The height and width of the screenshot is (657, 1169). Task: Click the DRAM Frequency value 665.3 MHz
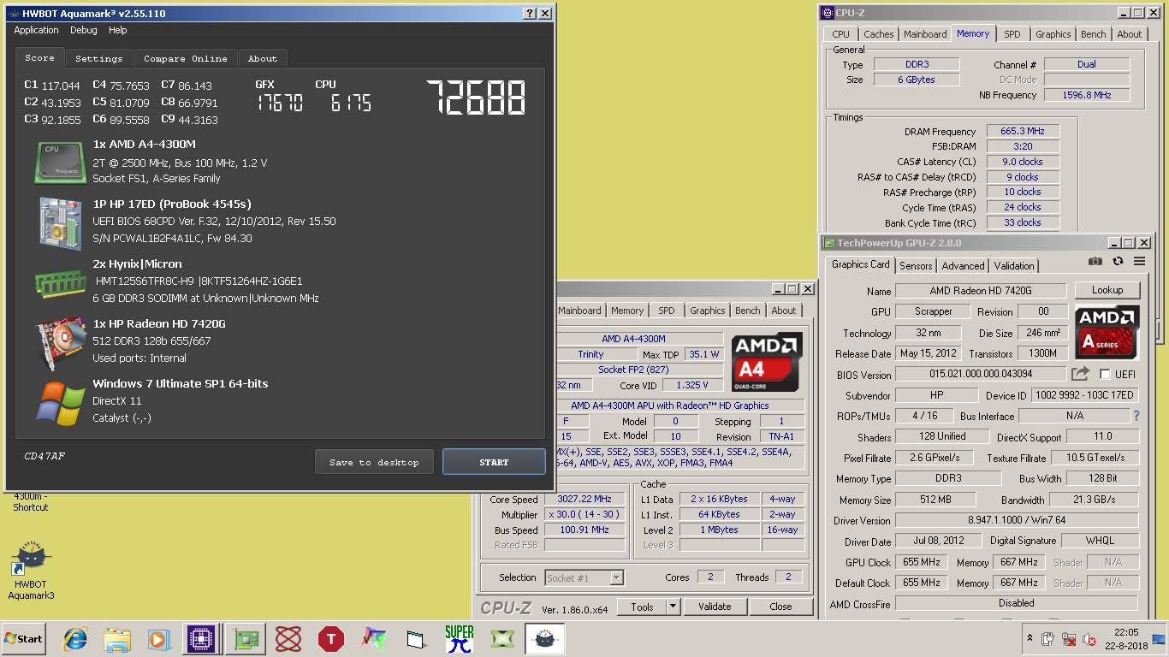pyautogui.click(x=1023, y=131)
